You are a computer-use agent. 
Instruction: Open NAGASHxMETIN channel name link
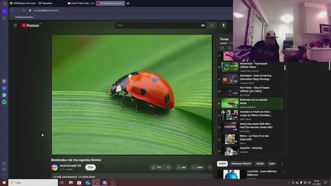[70, 166]
